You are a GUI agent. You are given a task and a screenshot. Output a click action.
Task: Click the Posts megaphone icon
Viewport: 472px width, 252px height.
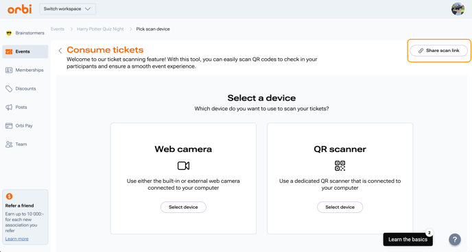click(9, 108)
